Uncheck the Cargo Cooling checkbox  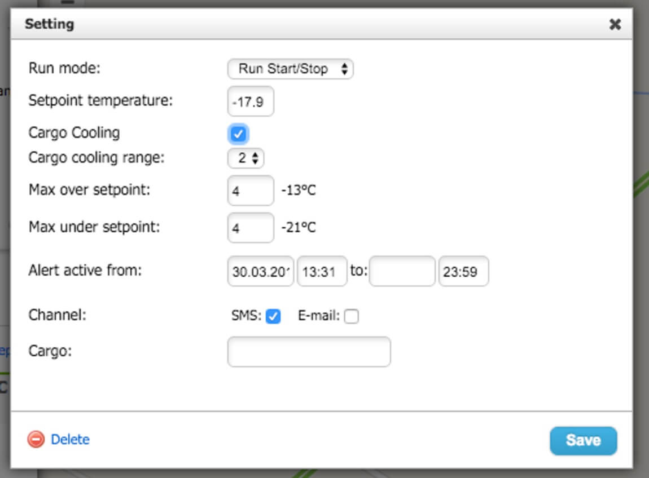[x=238, y=134]
